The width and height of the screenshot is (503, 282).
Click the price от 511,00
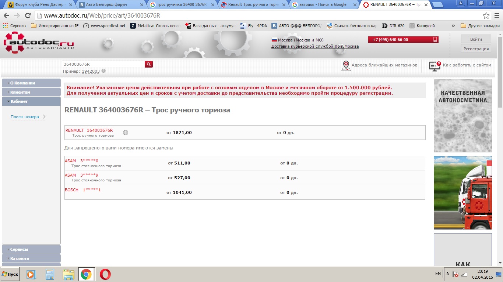(179, 163)
